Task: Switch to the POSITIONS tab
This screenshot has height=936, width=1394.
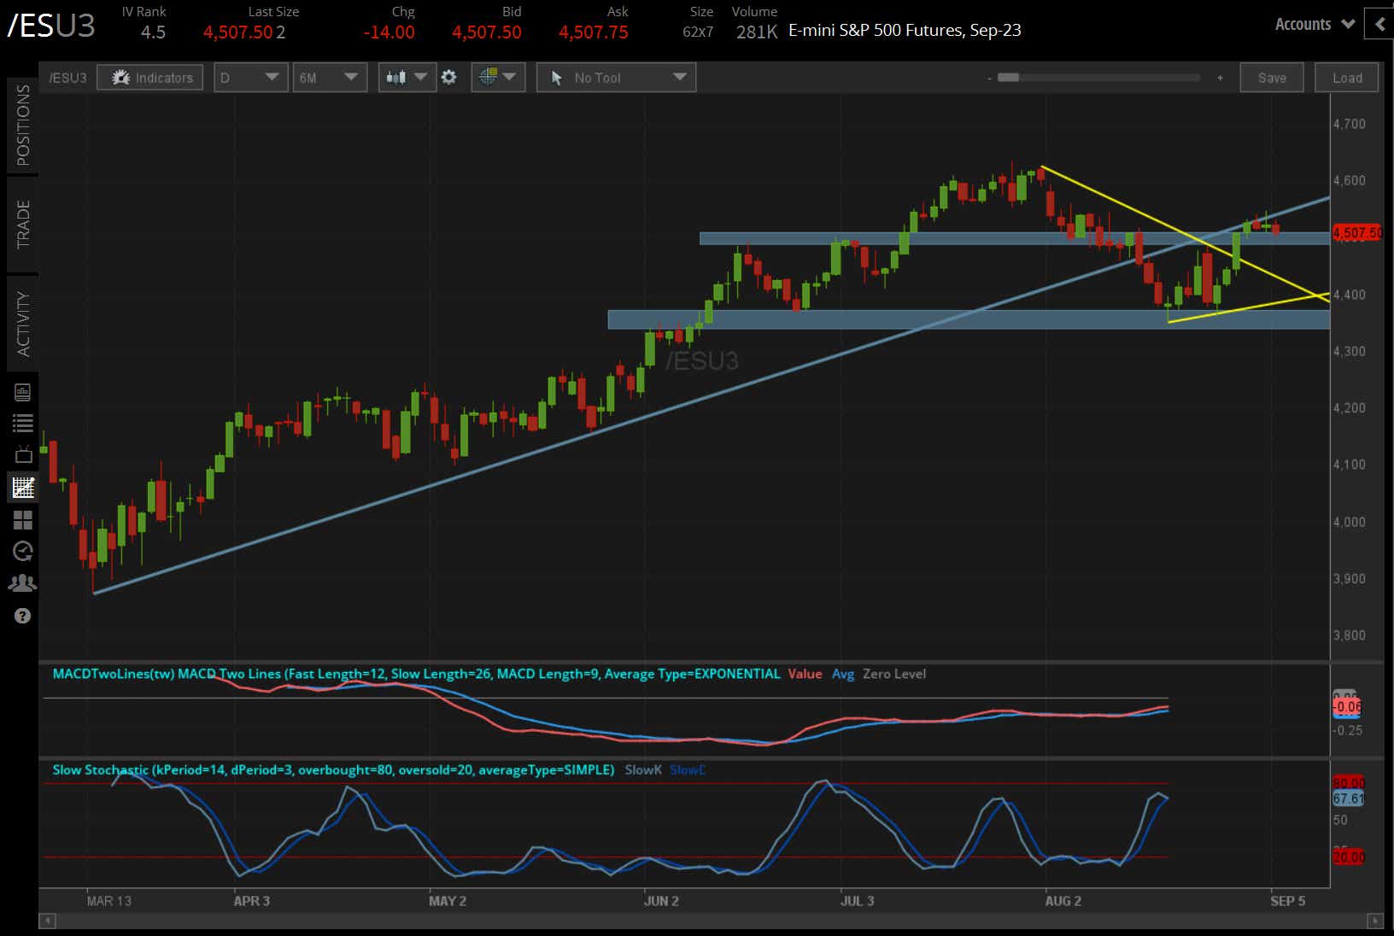Action: (22, 126)
